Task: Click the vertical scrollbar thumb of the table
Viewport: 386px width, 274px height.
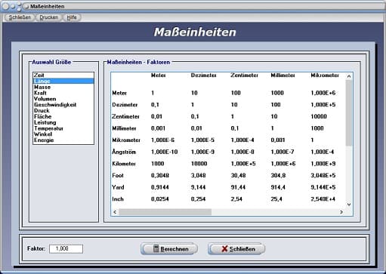Action: [349, 112]
